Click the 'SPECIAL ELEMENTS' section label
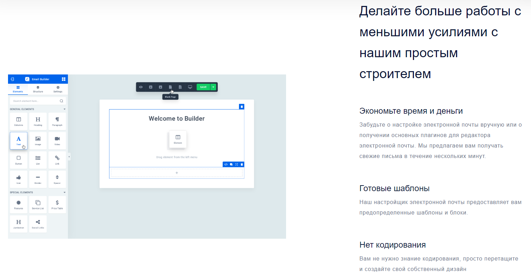The width and height of the screenshot is (531, 279). pos(21,193)
